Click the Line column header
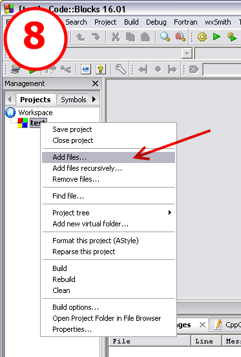Viewport: 241px width, 357px height. tap(206, 341)
